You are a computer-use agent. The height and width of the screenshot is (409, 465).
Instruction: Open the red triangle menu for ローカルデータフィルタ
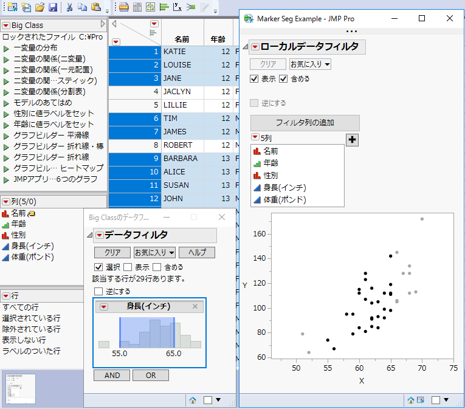coord(255,47)
